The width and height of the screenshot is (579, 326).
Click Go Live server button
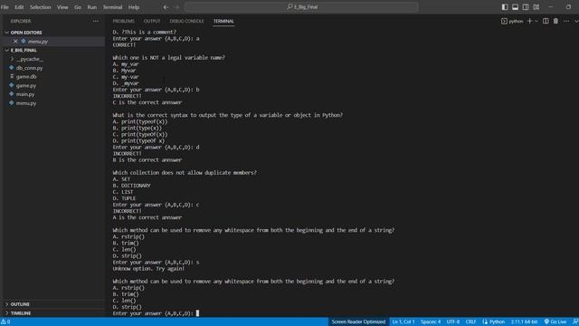[x=555, y=322]
